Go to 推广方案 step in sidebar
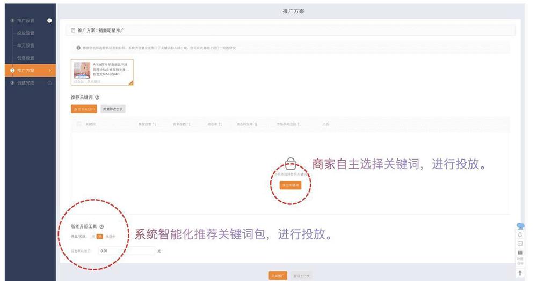This screenshot has width=537, height=281. point(26,70)
